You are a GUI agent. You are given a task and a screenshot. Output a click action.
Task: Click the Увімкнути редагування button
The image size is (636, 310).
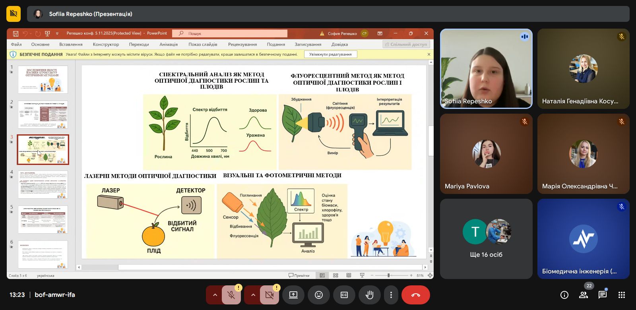330,54
